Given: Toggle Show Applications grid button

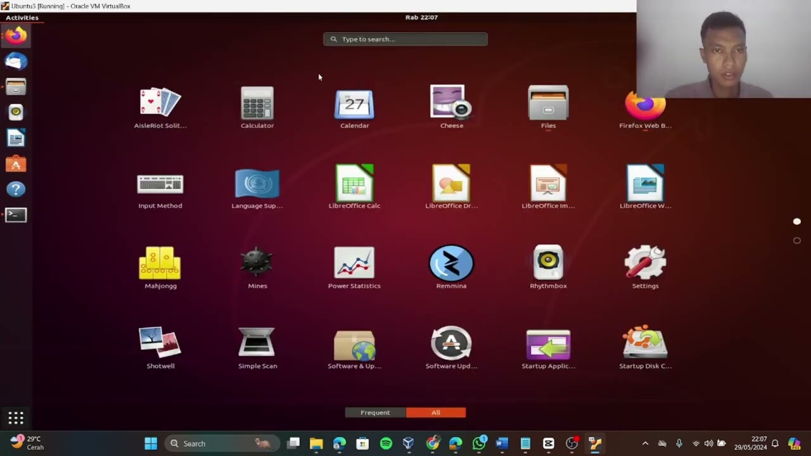Looking at the screenshot, I should click(x=16, y=417).
